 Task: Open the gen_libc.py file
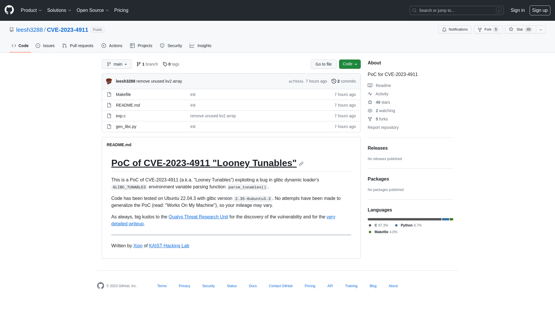126,127
